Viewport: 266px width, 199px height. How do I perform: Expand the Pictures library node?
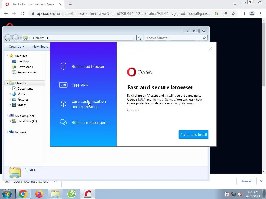coord(10,99)
